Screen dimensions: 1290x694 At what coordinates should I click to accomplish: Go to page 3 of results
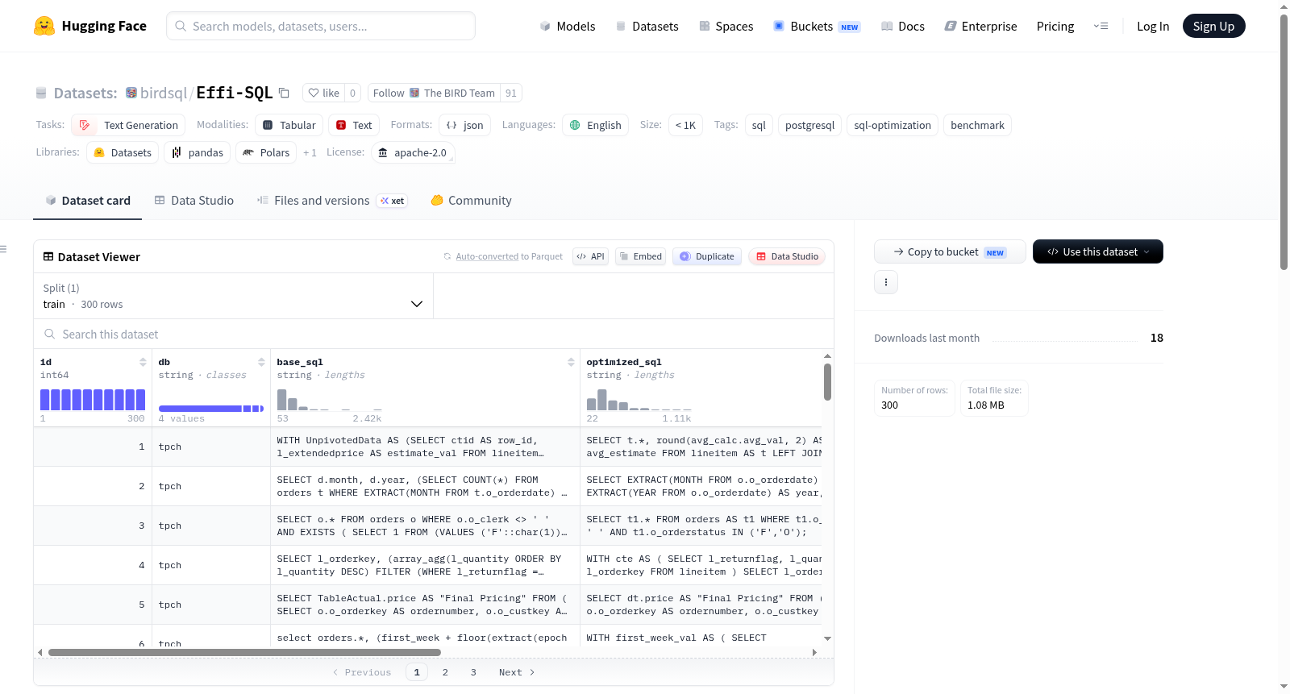coord(473,672)
